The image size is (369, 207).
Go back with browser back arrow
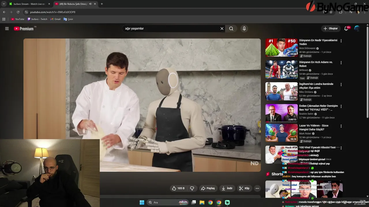point(4,12)
